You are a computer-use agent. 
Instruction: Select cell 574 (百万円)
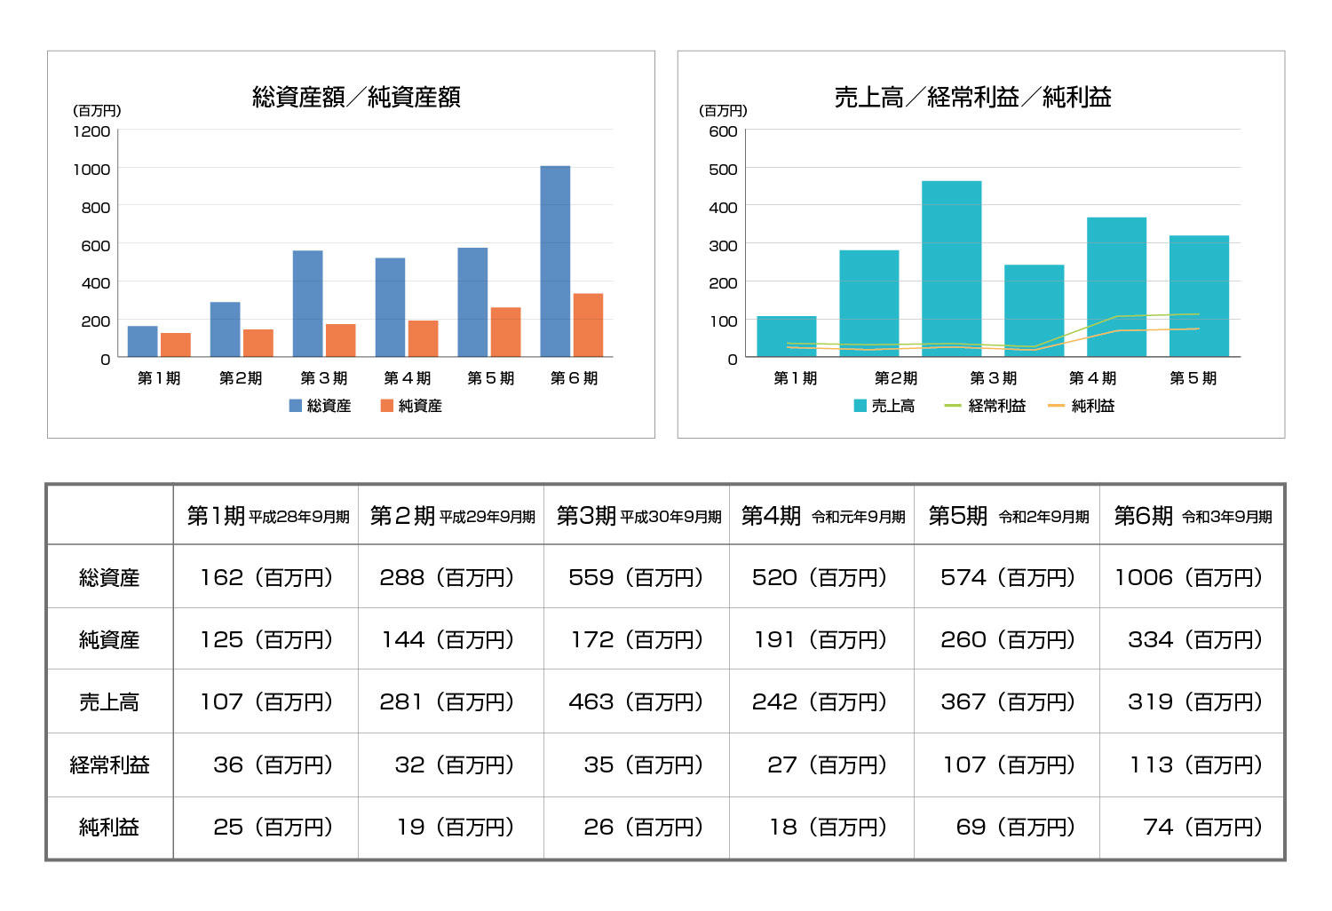pyautogui.click(x=1008, y=577)
